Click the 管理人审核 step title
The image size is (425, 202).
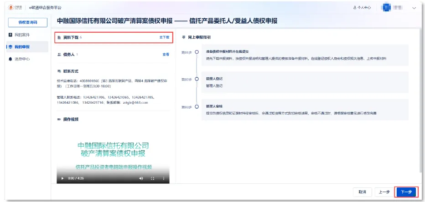point(214,106)
